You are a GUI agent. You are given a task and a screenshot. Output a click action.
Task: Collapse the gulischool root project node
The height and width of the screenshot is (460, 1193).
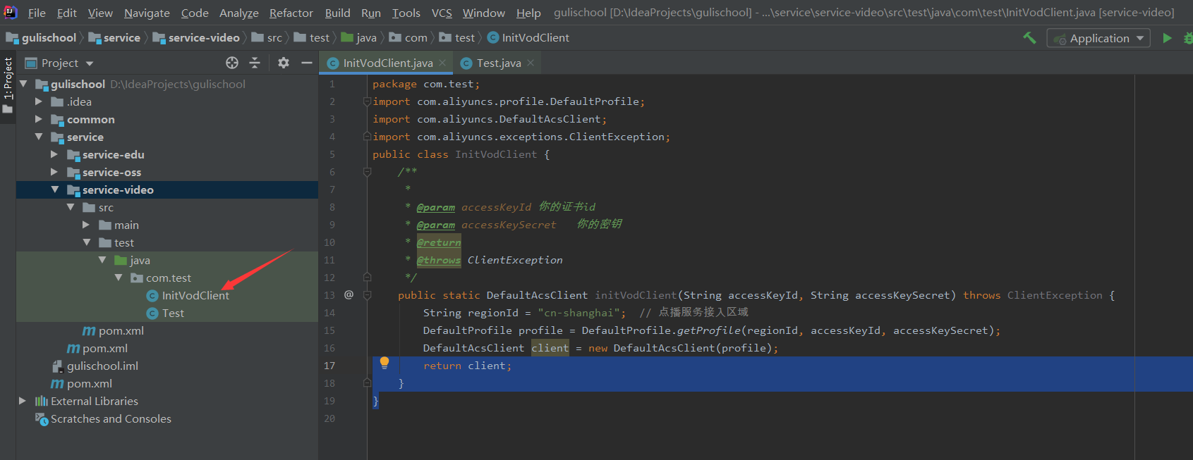tap(23, 84)
